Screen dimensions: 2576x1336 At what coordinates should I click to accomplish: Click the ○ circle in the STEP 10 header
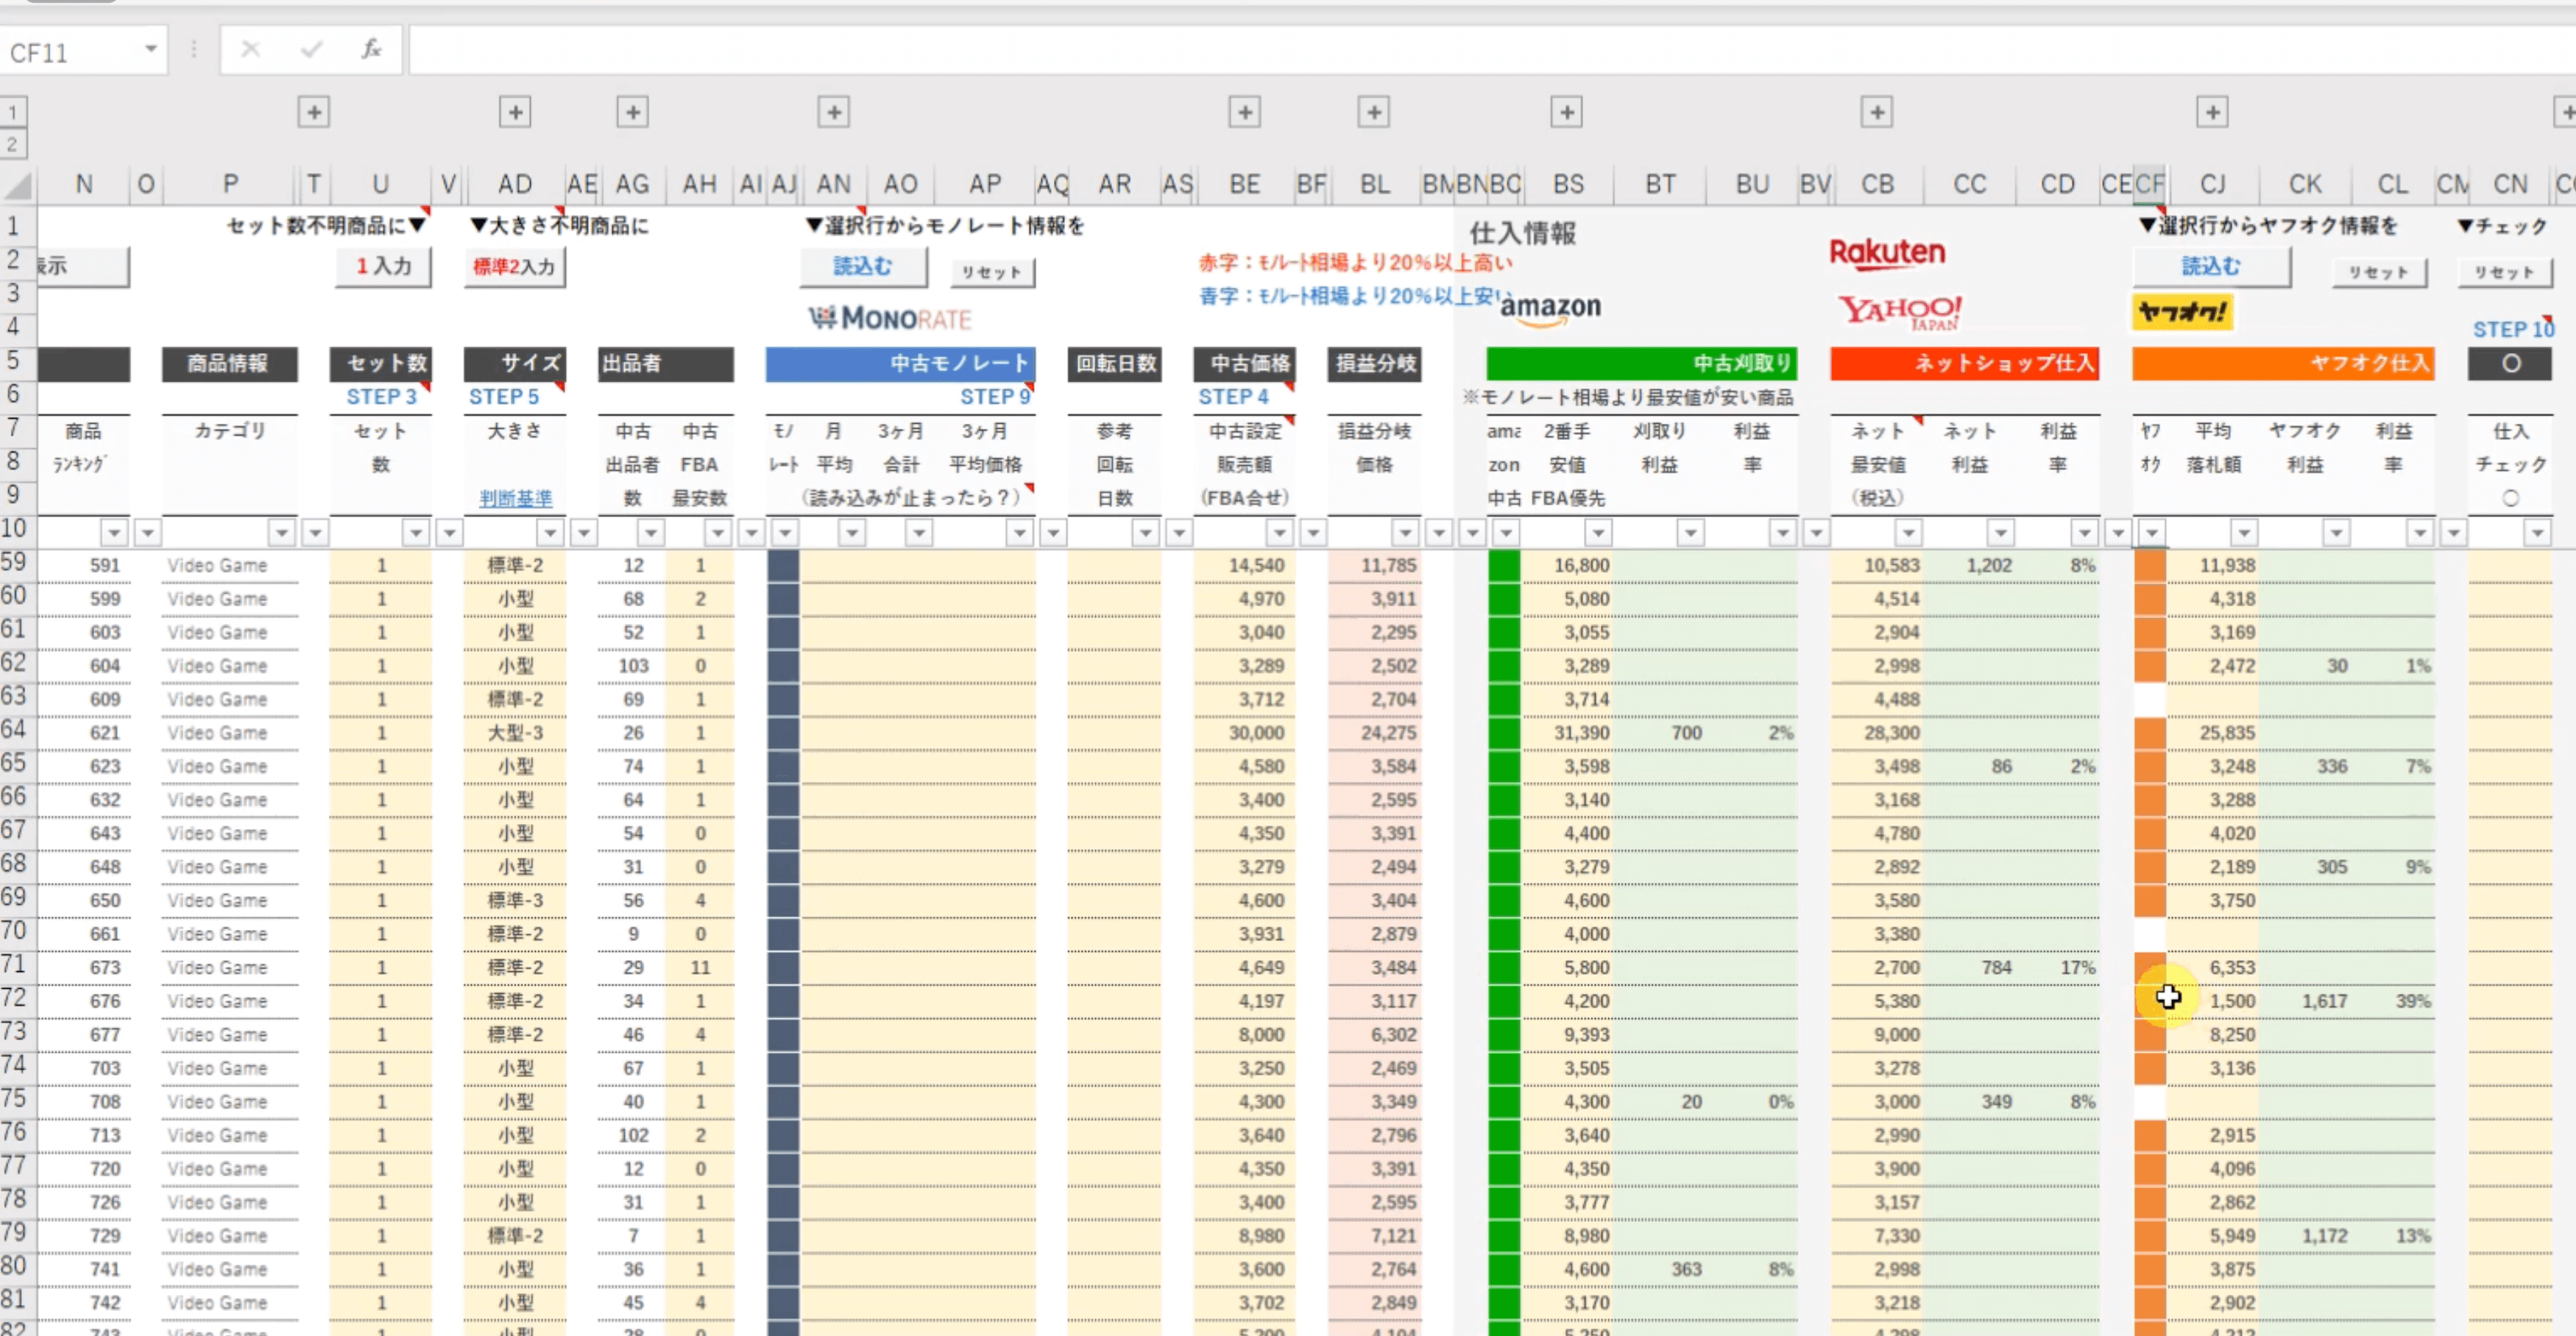tap(2511, 363)
